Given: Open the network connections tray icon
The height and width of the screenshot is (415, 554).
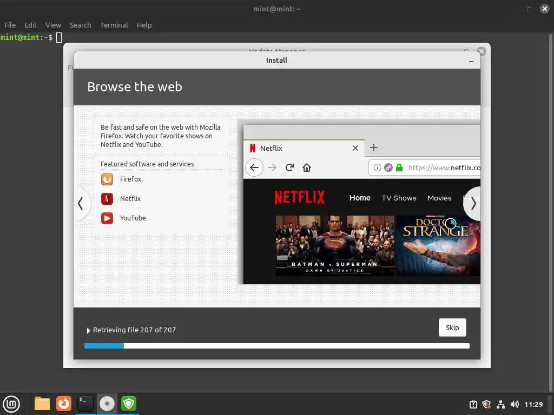Looking at the screenshot, I should [500, 404].
